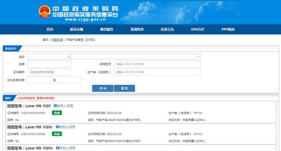The image size is (281, 151).
Task: Focus the 生产者（制造商） input field
Action: pos(157,72)
